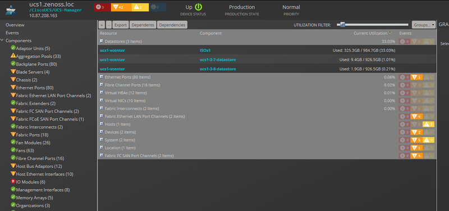The width and height of the screenshot is (449, 211).
Task: Open the ISOs1 component link
Action: (205, 51)
